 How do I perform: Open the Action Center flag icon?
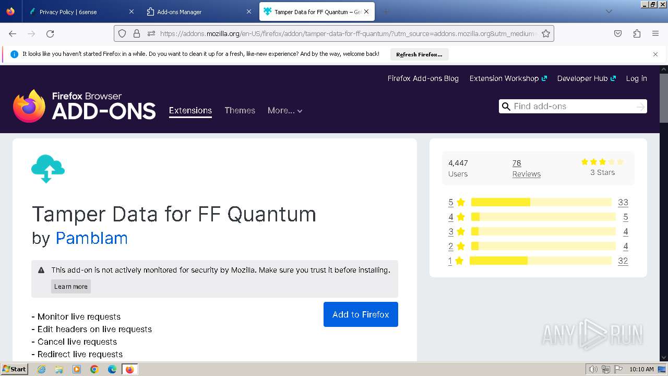618,369
